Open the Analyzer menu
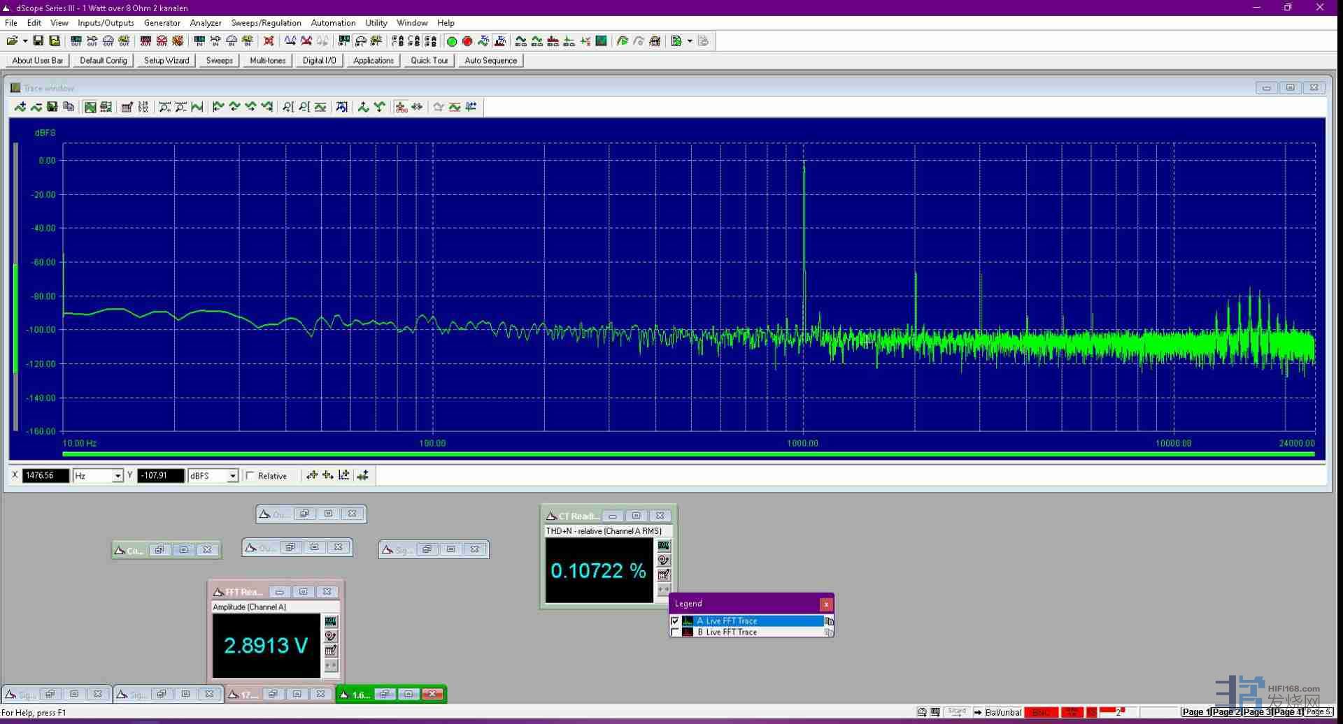 [206, 23]
